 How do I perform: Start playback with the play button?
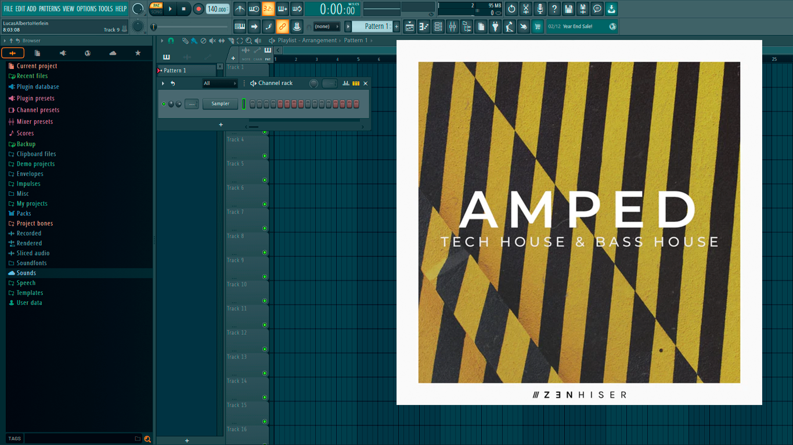point(170,9)
